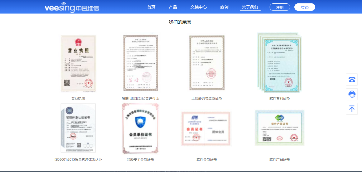Open the 文档中心 menu
362x172 pixels.
point(198,7)
